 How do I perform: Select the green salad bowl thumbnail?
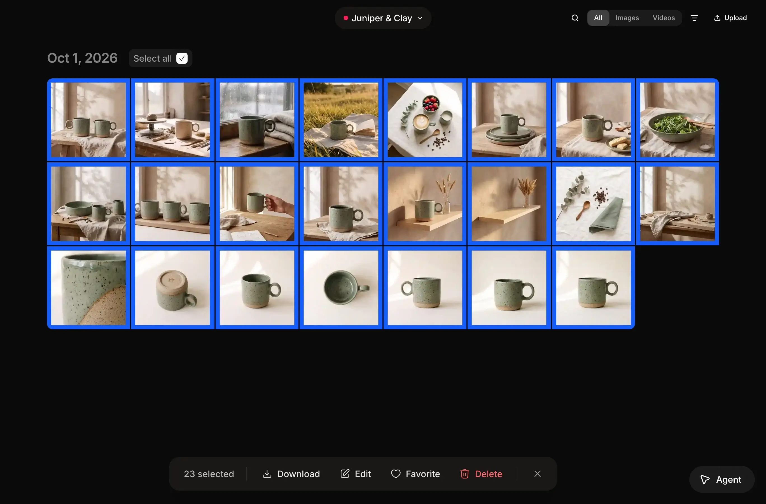coord(678,120)
